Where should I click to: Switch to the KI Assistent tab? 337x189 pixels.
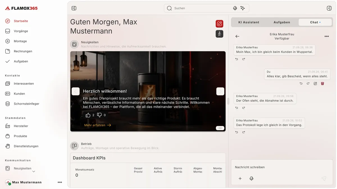(x=249, y=22)
